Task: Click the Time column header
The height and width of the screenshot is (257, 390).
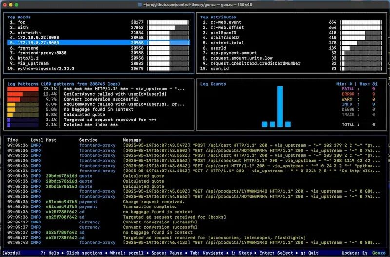Action: click(13, 140)
